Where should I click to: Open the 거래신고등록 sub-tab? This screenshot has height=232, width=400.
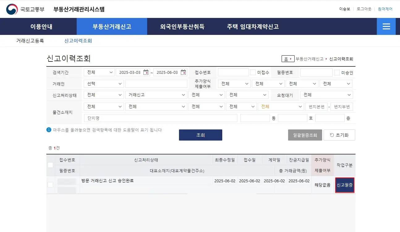pyautogui.click(x=30, y=40)
